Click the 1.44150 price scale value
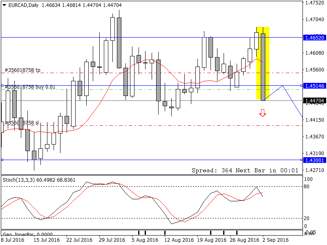The image size is (327, 245). pos(315,120)
